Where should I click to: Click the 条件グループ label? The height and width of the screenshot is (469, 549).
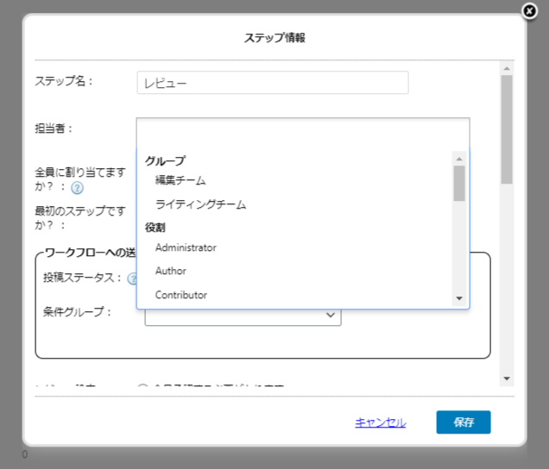click(x=77, y=311)
